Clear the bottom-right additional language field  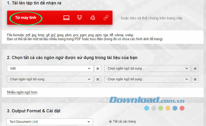[x=195, y=79]
